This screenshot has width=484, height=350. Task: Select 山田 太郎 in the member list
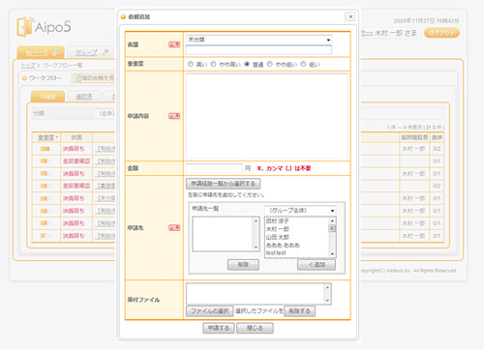(278, 237)
